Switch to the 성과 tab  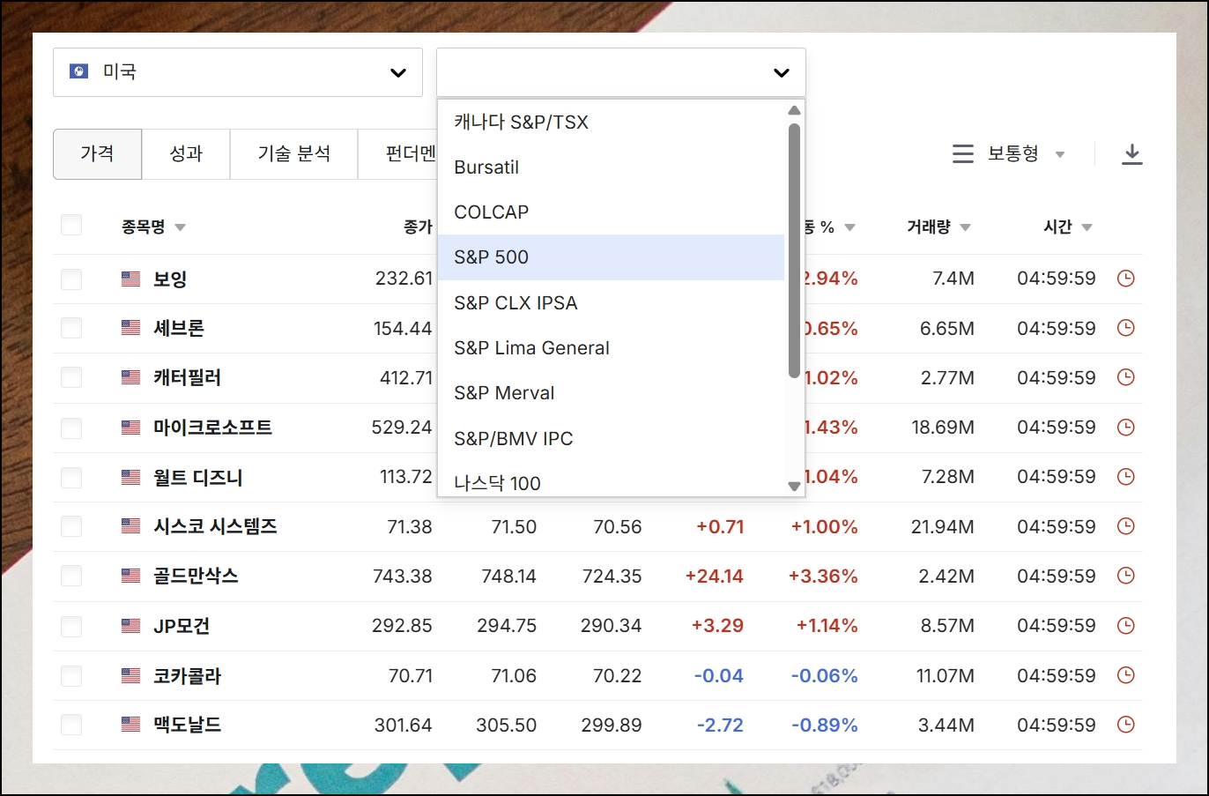point(186,154)
